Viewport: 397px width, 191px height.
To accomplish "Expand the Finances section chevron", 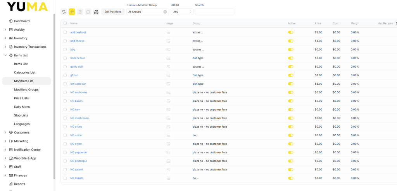I will pyautogui.click(x=5, y=175).
